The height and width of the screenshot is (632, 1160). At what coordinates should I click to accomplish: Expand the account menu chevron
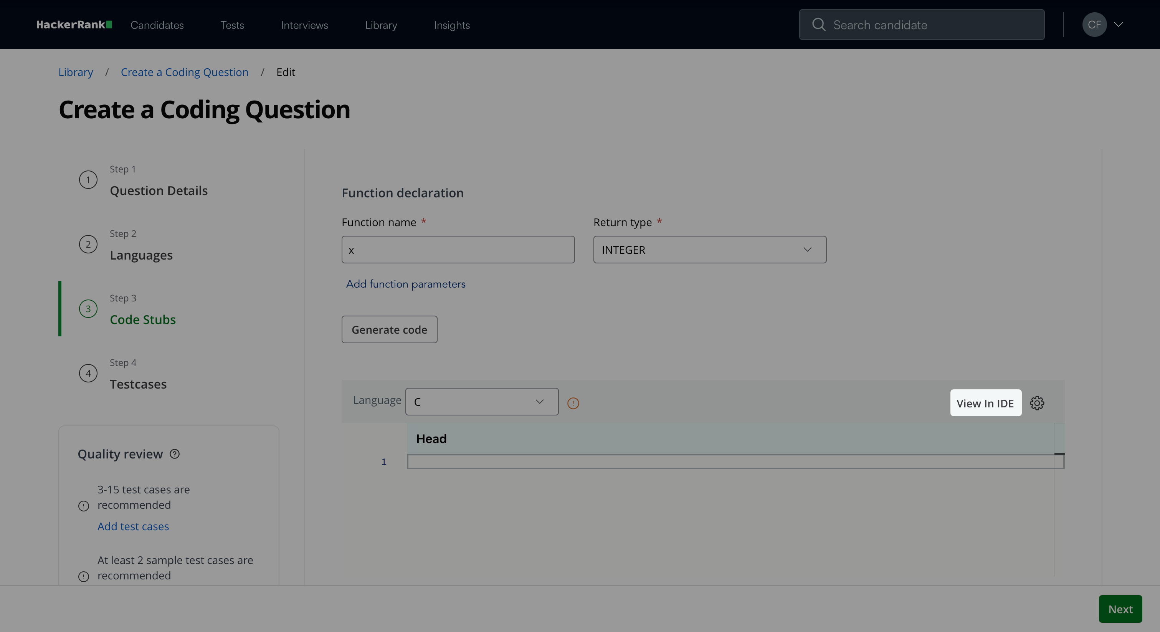point(1119,25)
